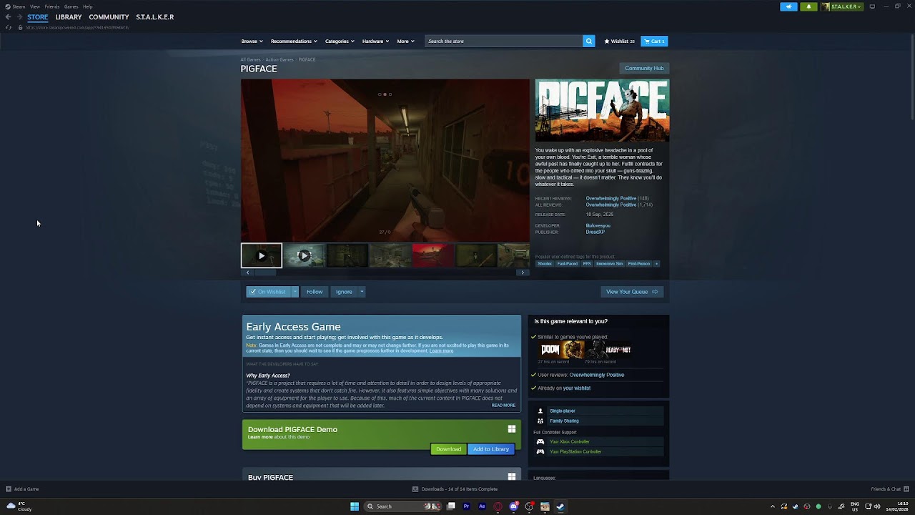Download the PIGFACE demo
The image size is (915, 515).
coord(448,449)
